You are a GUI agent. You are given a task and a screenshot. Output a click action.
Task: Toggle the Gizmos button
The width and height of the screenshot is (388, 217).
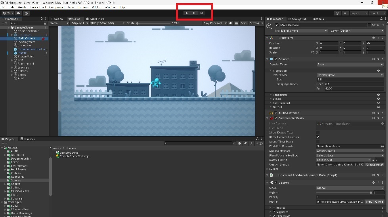pos(254,23)
